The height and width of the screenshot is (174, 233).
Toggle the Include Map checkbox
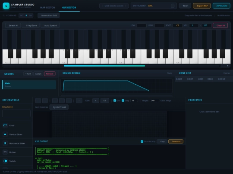[142, 141]
